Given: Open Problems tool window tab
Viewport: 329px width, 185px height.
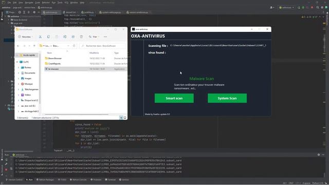Looking at the screenshot, I should click(x=96, y=180).
